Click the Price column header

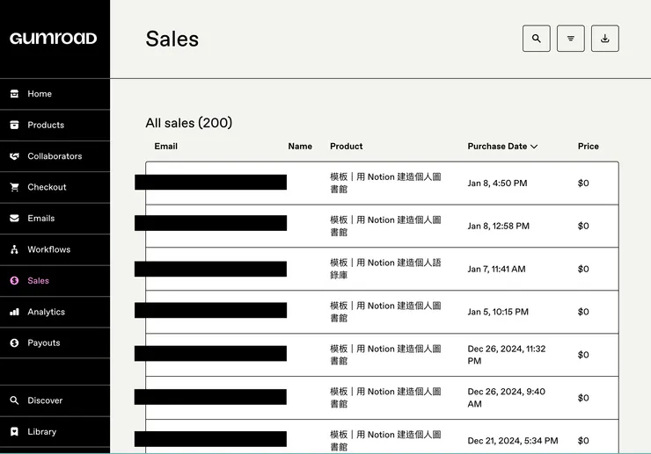588,147
